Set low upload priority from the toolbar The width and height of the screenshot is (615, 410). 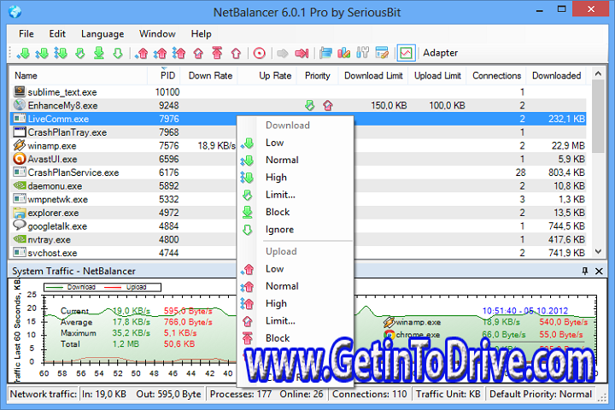click(x=142, y=53)
